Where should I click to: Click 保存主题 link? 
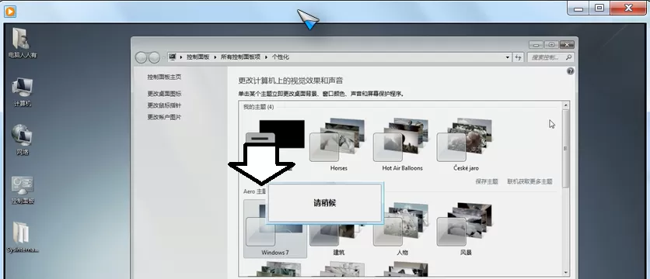(487, 181)
